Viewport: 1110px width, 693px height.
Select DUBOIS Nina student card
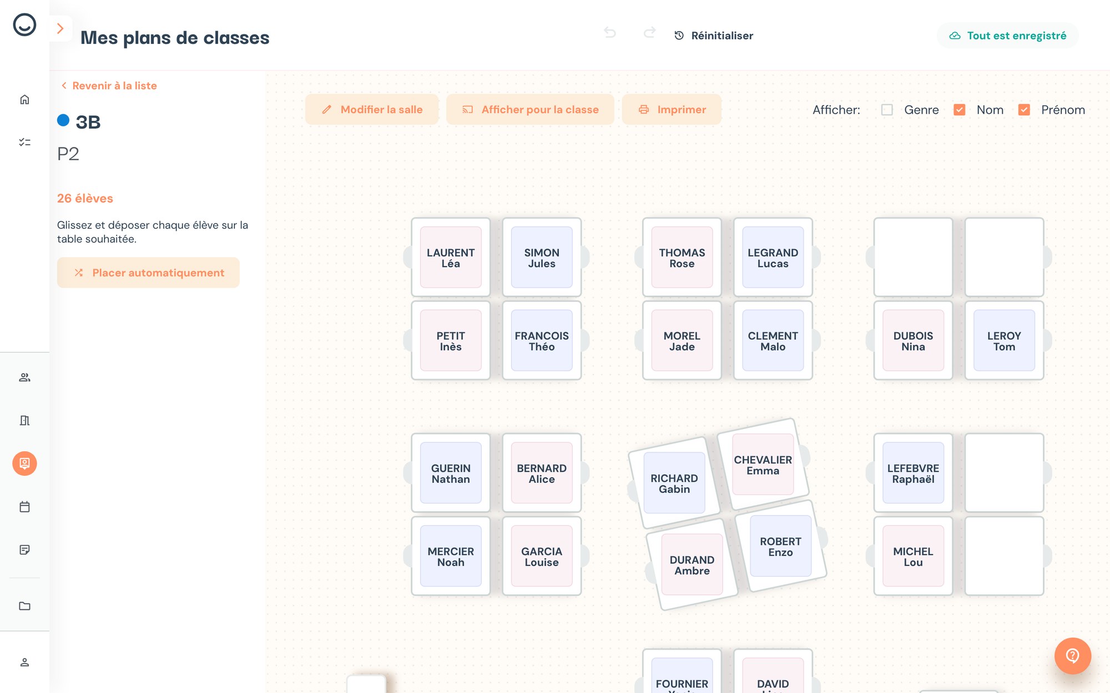tap(914, 340)
